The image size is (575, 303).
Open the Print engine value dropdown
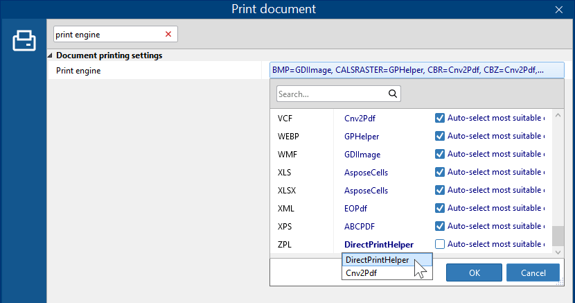click(416, 70)
